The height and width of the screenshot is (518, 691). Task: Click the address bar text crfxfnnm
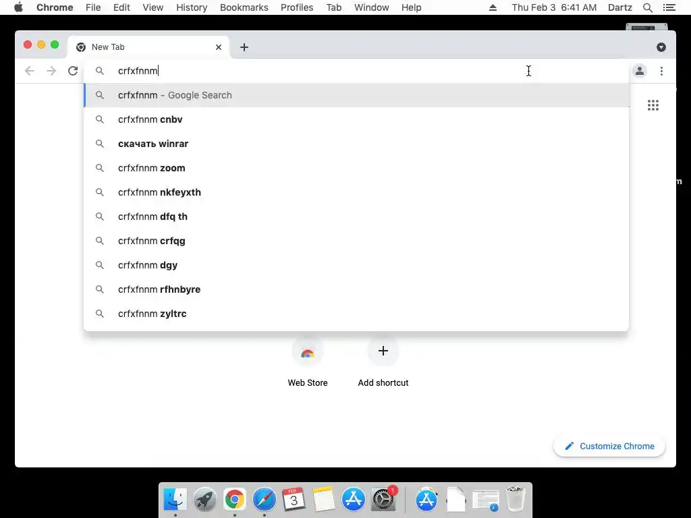(138, 71)
